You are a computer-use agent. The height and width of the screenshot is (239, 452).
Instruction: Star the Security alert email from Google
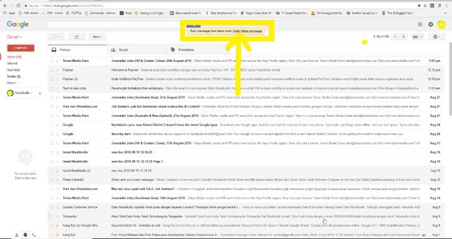point(57,134)
